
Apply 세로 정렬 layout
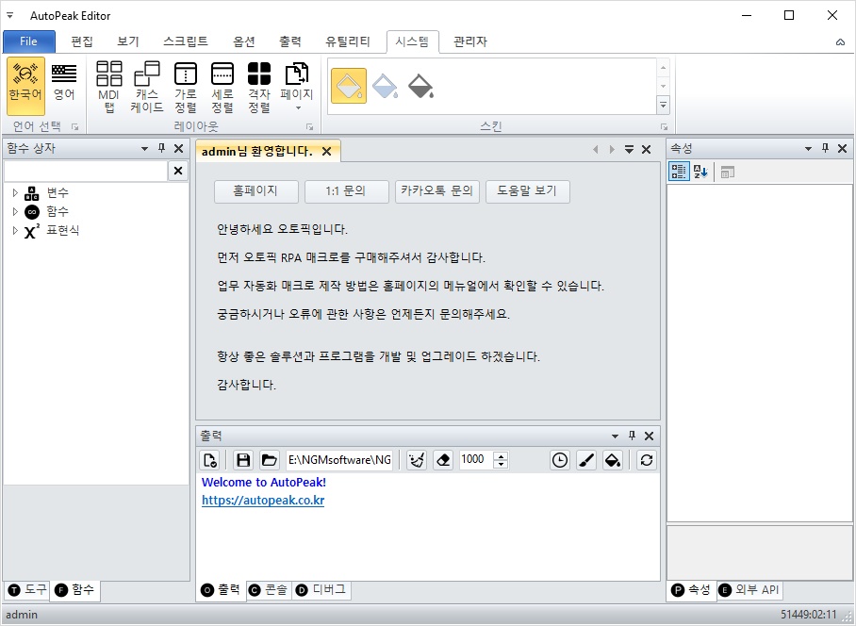click(x=222, y=86)
